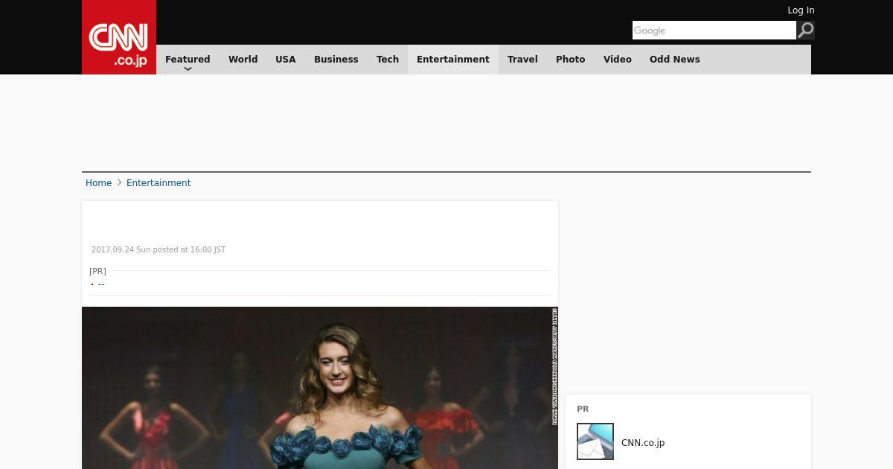893x469 pixels.
Task: Open the USA news section
Action: point(286,60)
